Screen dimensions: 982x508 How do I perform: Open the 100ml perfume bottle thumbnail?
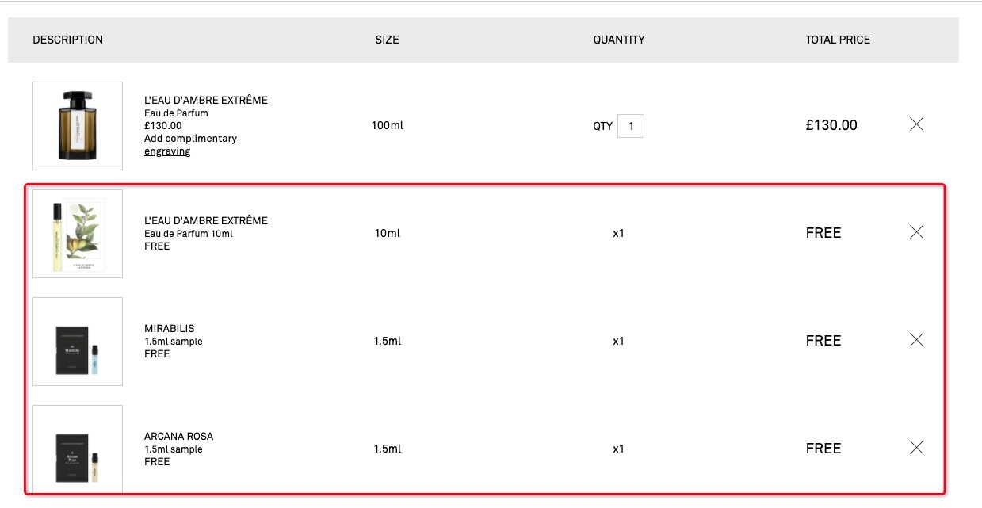coord(78,126)
